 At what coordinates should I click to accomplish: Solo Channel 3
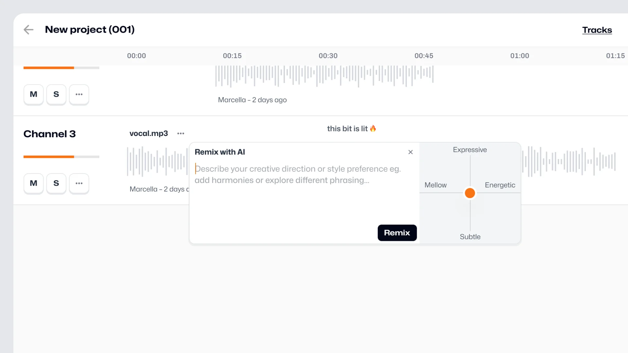tap(56, 183)
